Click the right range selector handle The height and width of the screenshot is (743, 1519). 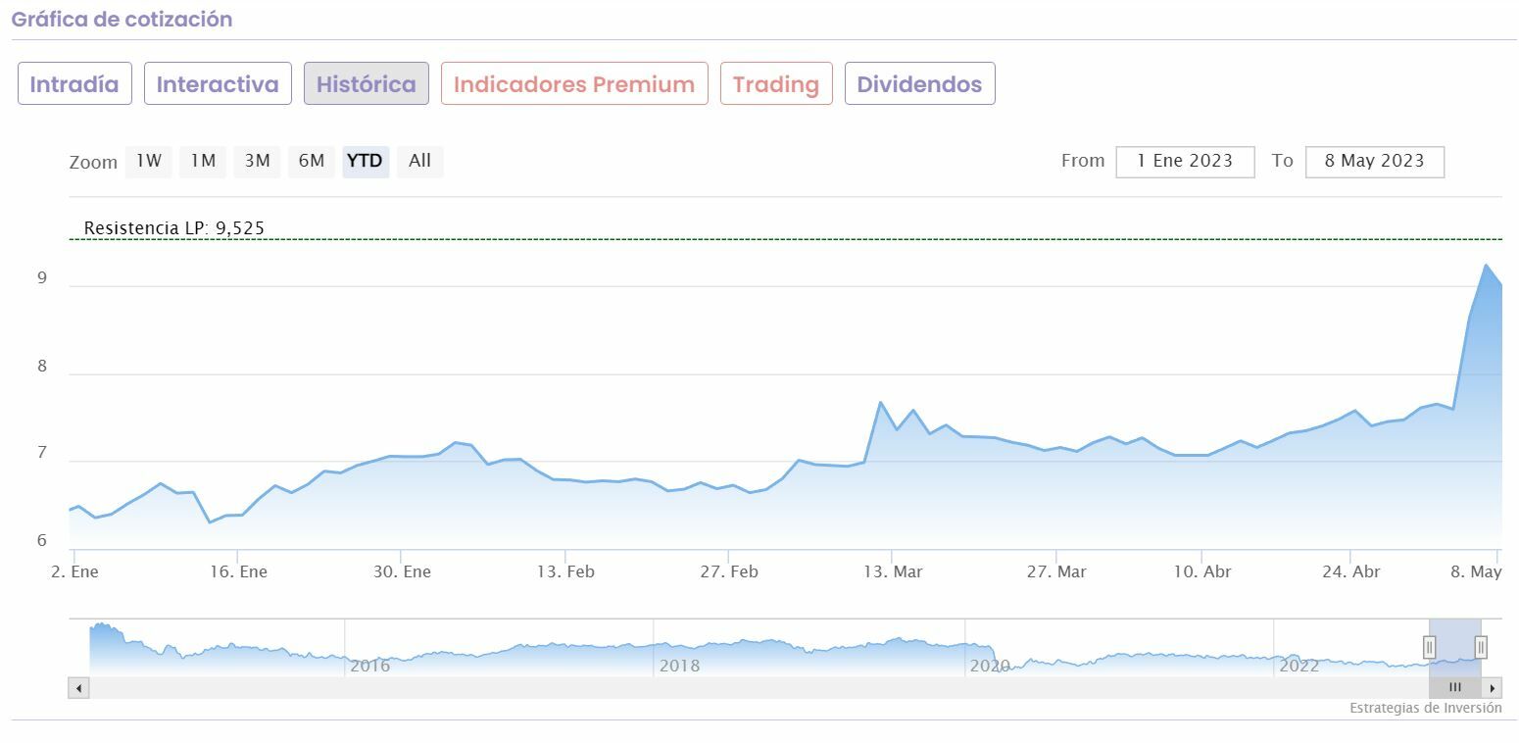[x=1481, y=647]
